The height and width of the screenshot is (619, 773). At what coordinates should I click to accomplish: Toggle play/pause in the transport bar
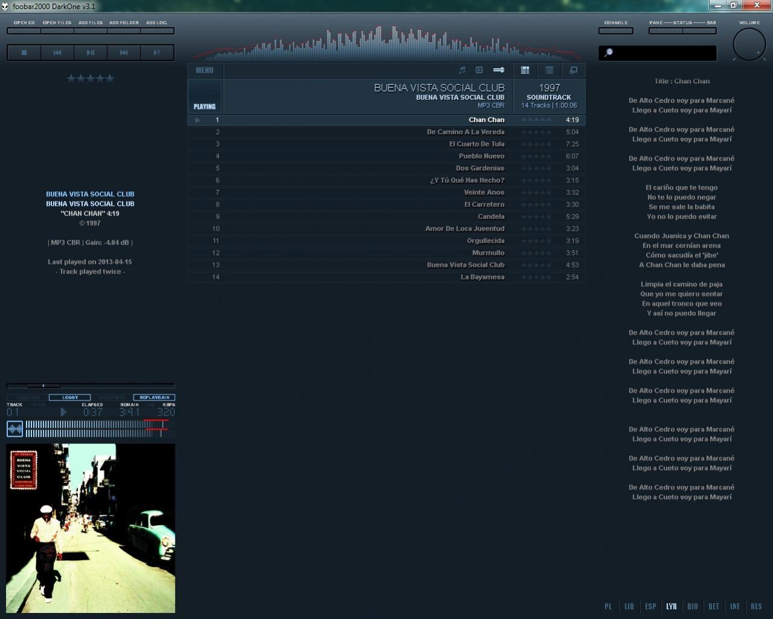pyautogui.click(x=91, y=53)
